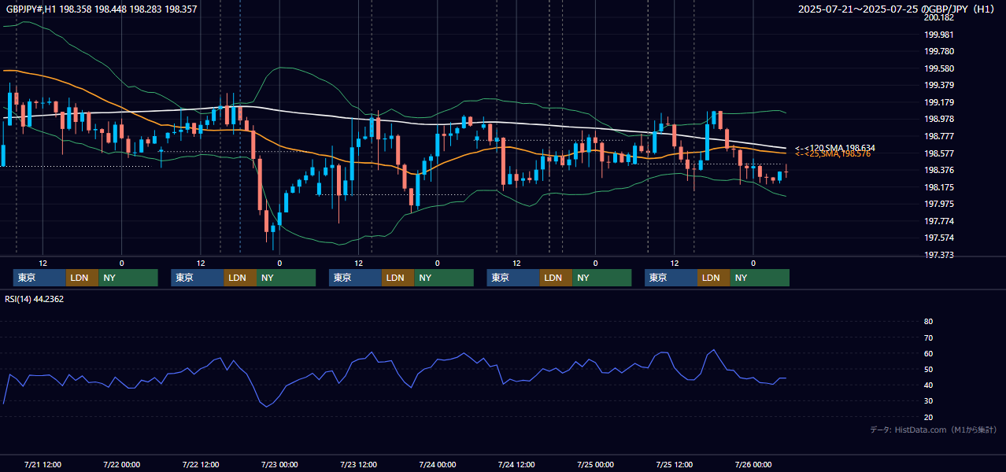Click the 200.182 price axis value
Image resolution: width=1006 pixels, height=472 pixels.
coord(938,17)
